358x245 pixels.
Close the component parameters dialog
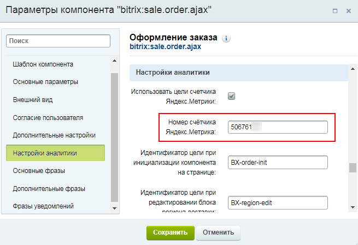[x=348, y=11]
